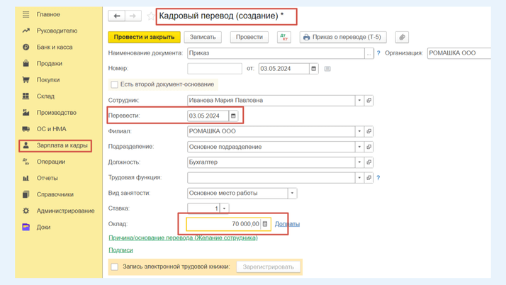Open the Ставка dropdown arrow
Image resolution: width=506 pixels, height=285 pixels.
(x=224, y=208)
